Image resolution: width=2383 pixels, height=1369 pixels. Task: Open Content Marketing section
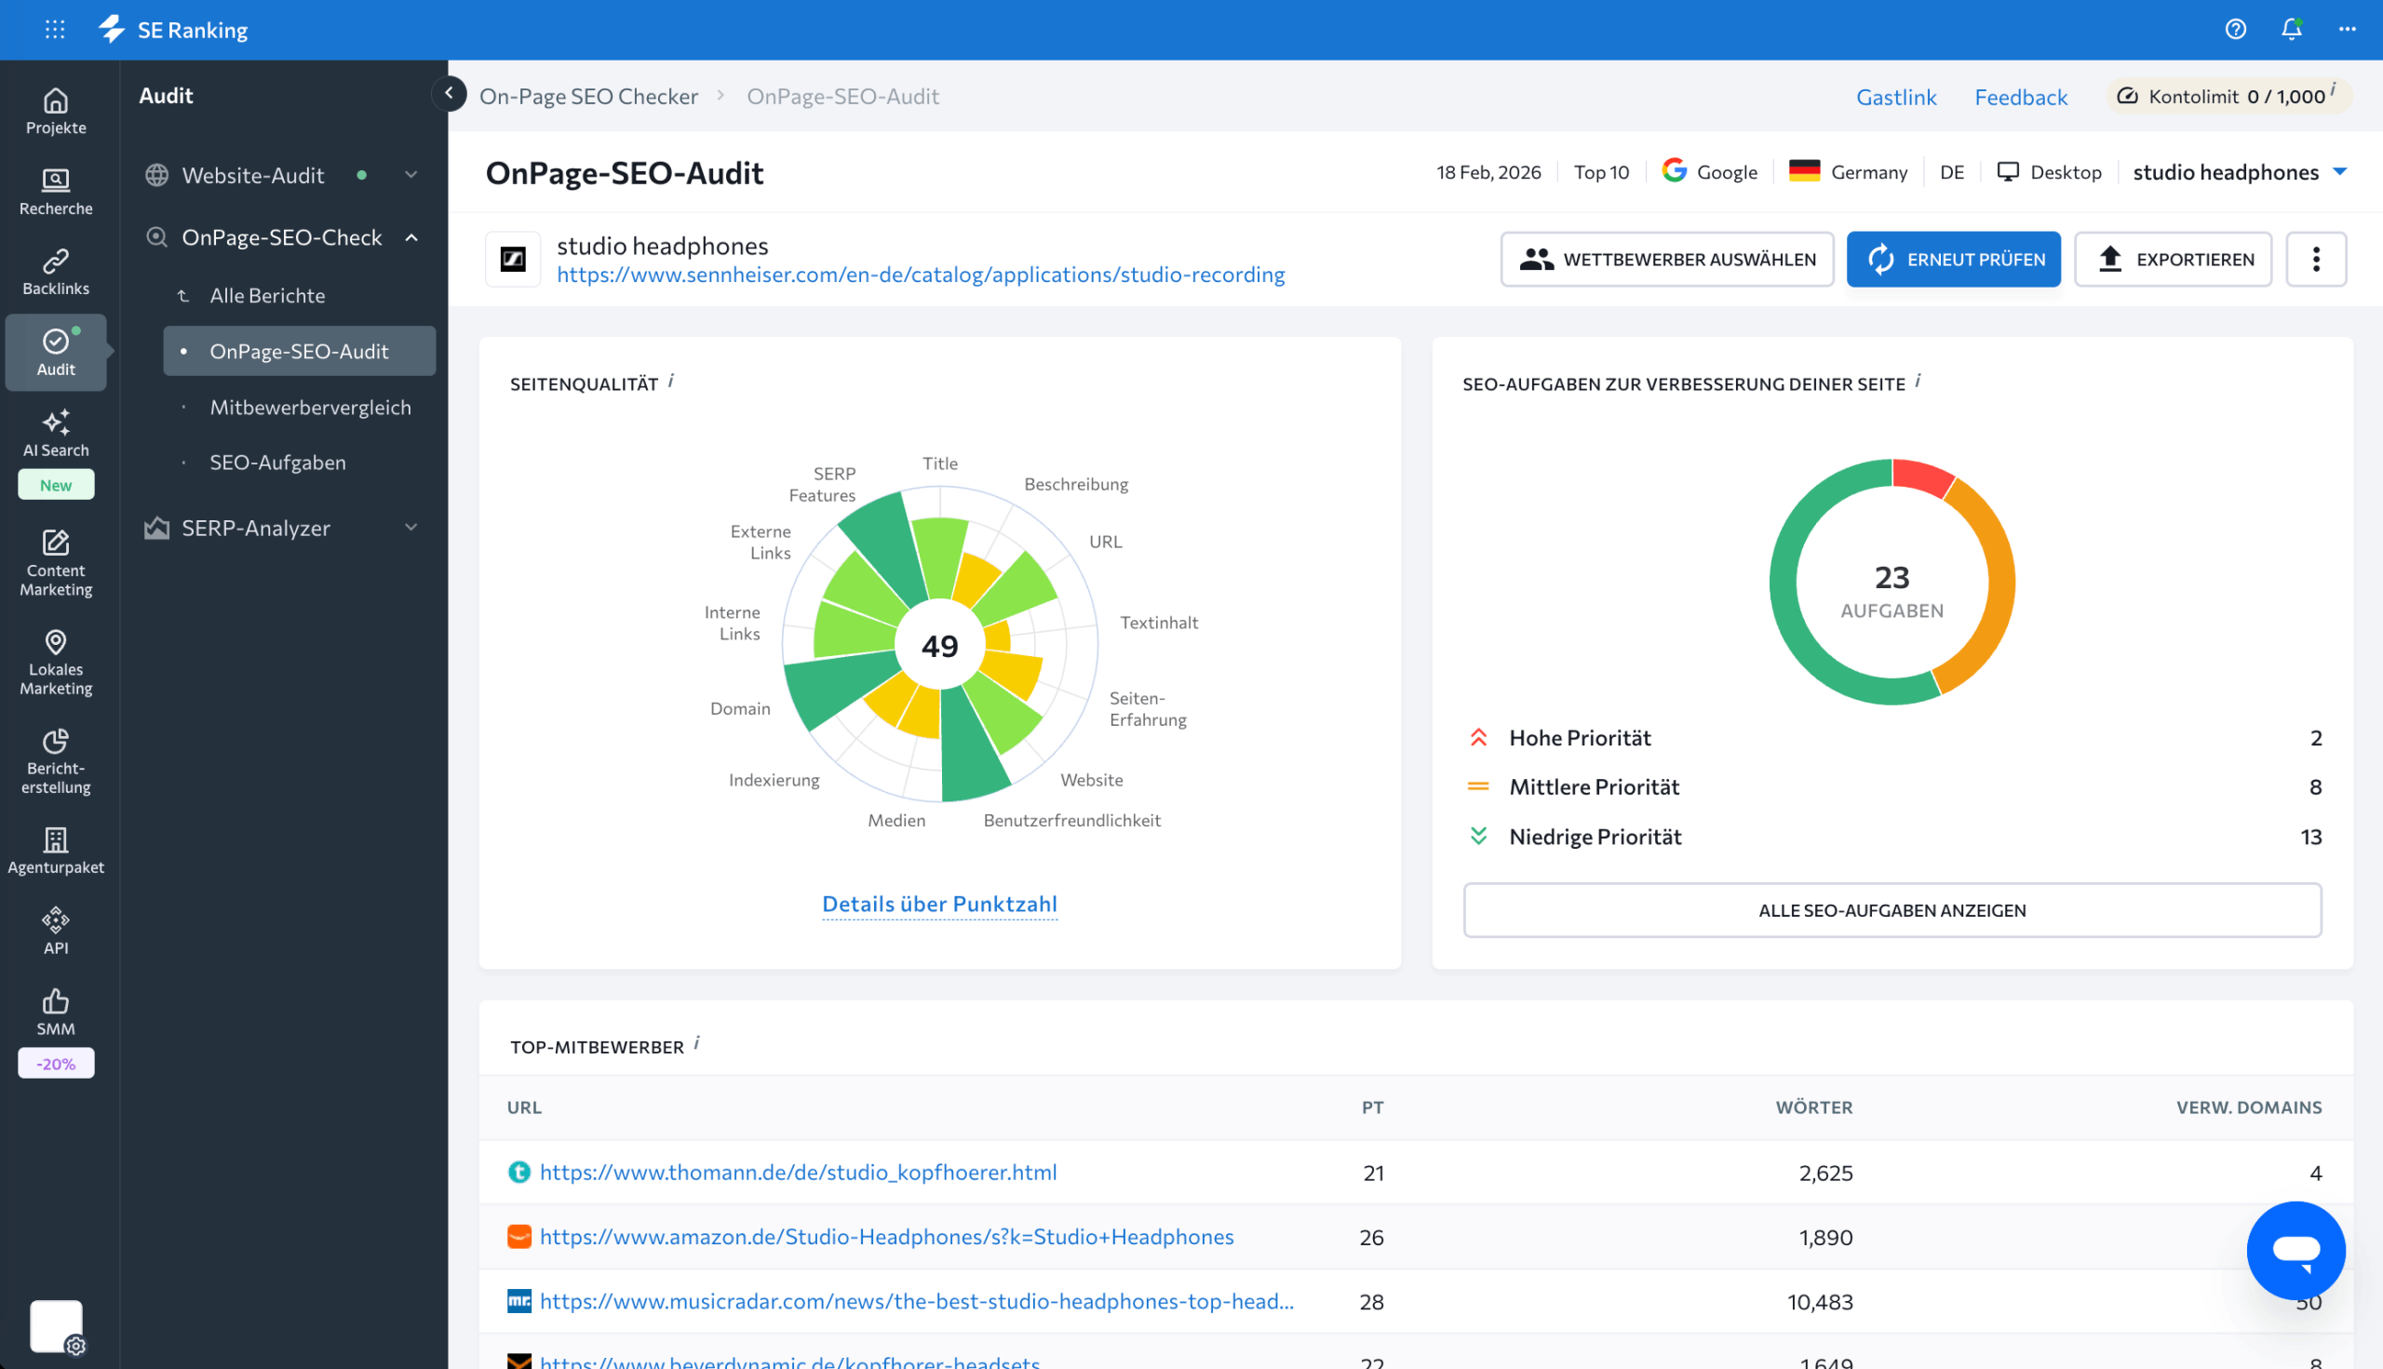click(x=56, y=564)
